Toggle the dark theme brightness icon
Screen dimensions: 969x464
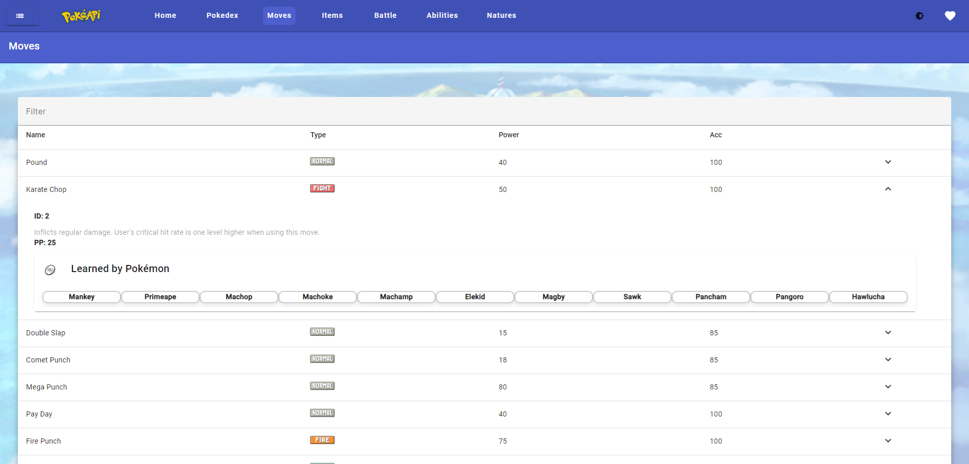tap(919, 16)
